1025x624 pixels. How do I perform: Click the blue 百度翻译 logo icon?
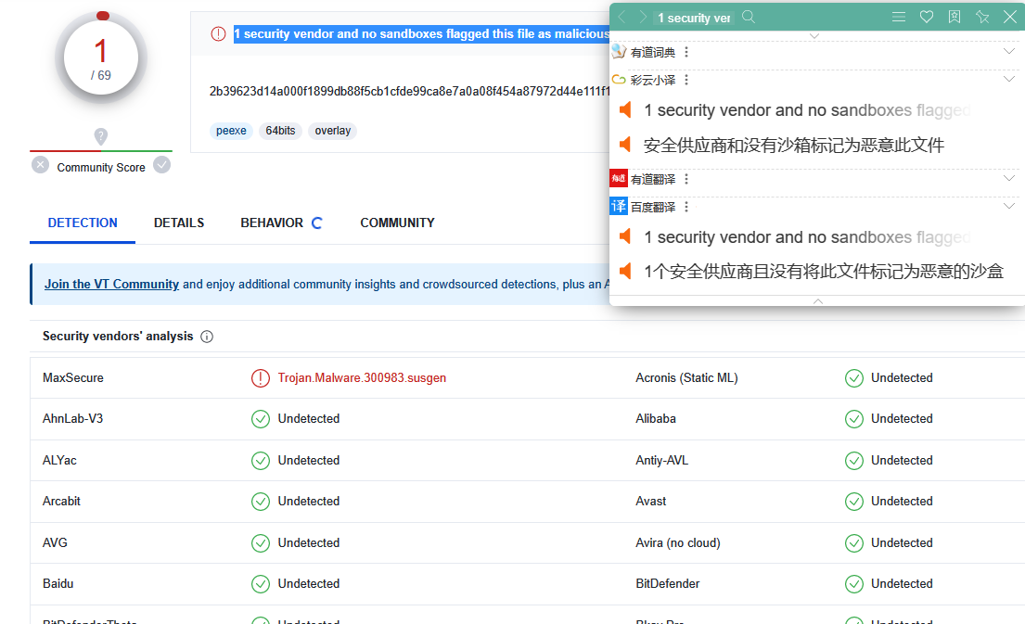coord(619,207)
